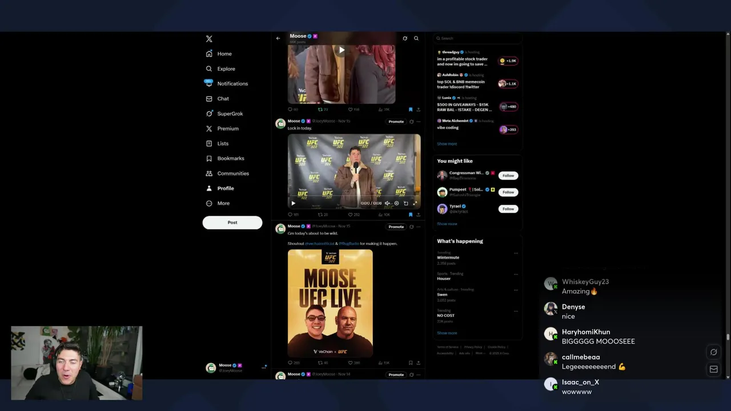
Task: Open the @RugRadio mention link
Action: [x=349, y=244]
